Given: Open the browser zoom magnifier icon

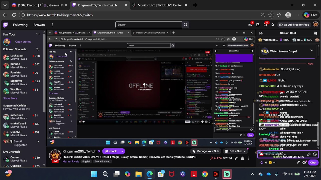Looking at the screenshot, I should tap(263, 15).
